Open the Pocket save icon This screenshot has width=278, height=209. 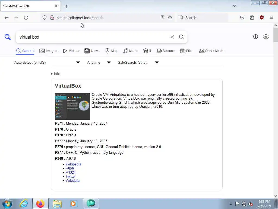[x=242, y=17]
